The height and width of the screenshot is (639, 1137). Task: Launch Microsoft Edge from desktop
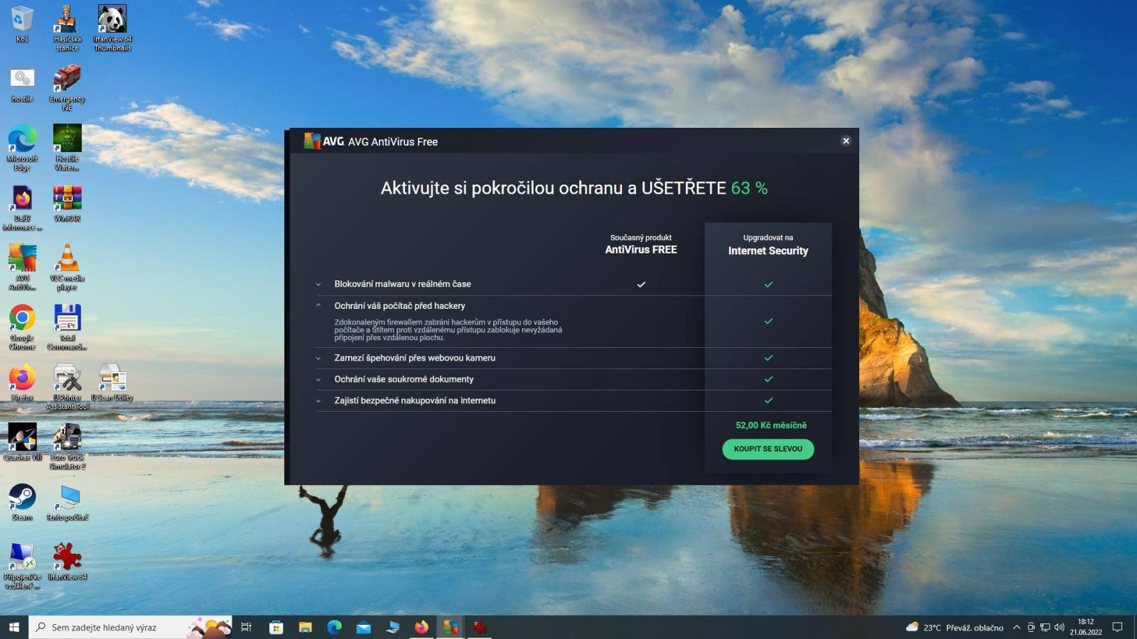tap(22, 148)
